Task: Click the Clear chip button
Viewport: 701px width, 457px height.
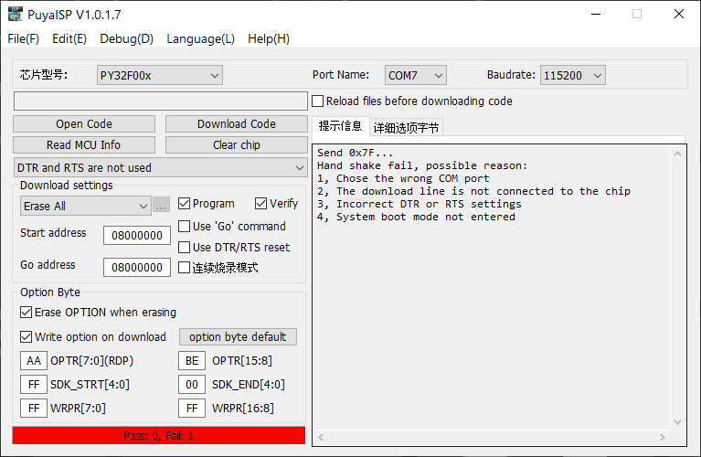Action: pyautogui.click(x=237, y=145)
